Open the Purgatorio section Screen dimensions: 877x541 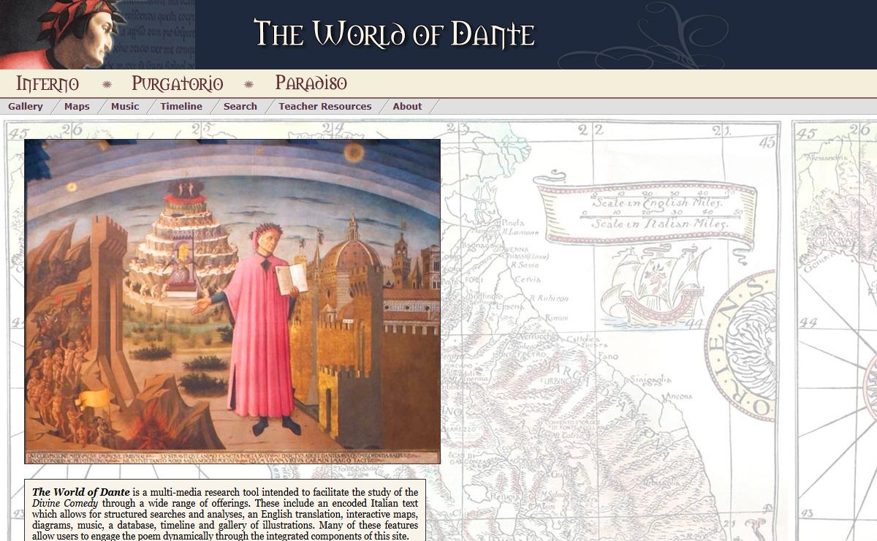click(x=177, y=83)
